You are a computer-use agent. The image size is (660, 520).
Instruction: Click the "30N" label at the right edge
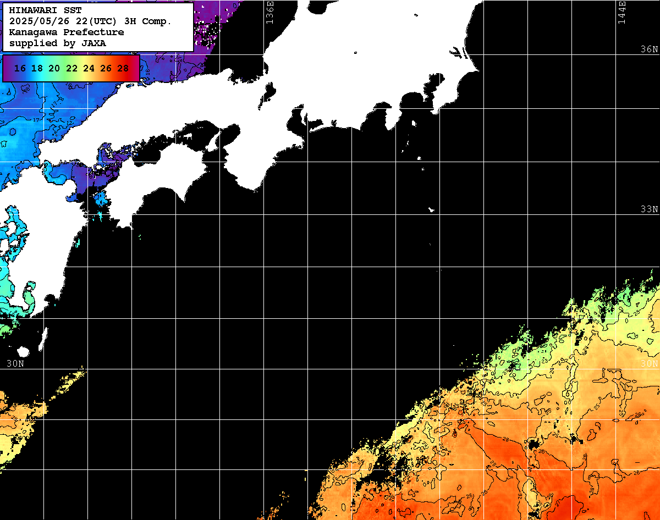point(650,363)
